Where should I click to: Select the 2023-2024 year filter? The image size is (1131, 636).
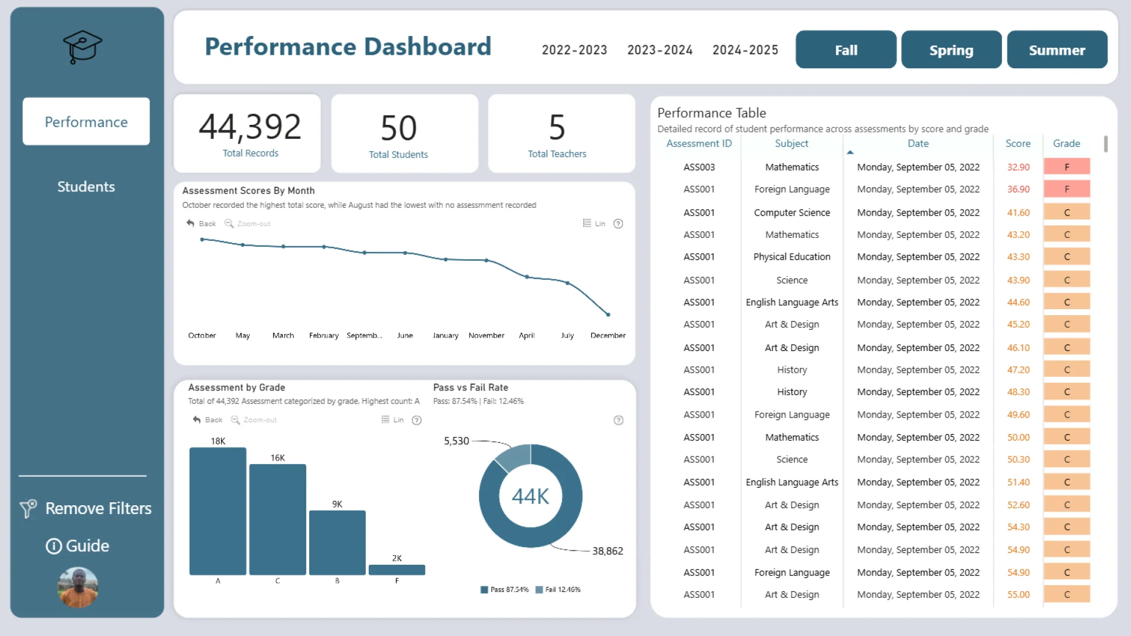[x=660, y=50]
